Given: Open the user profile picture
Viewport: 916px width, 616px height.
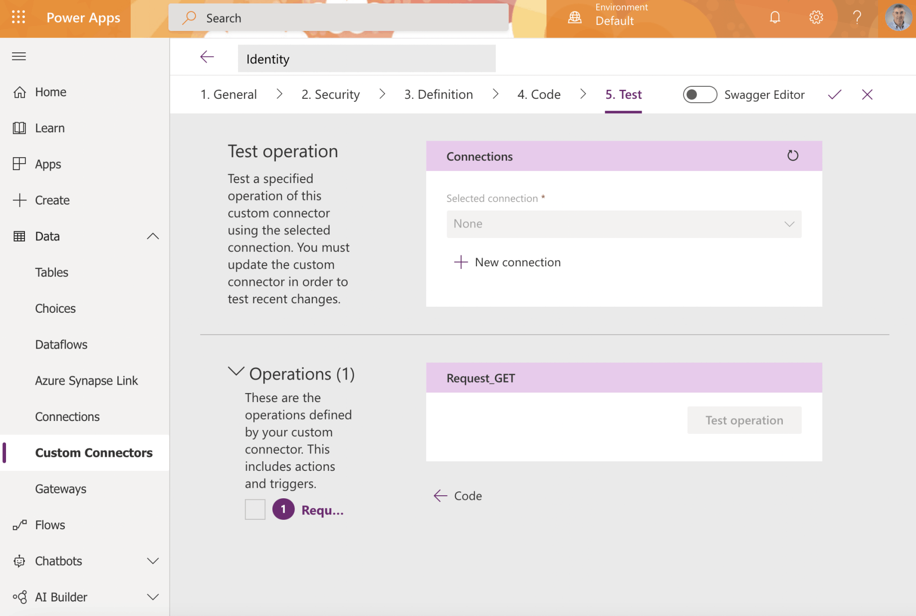Looking at the screenshot, I should point(899,17).
